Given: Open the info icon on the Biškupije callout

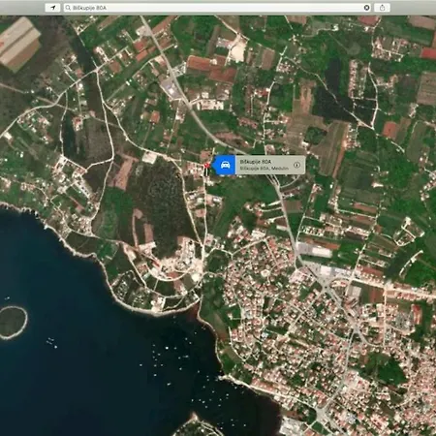Looking at the screenshot, I should pos(296,165).
